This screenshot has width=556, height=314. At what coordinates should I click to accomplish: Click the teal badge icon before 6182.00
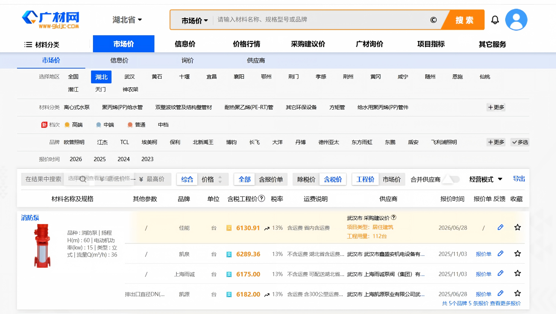click(229, 294)
